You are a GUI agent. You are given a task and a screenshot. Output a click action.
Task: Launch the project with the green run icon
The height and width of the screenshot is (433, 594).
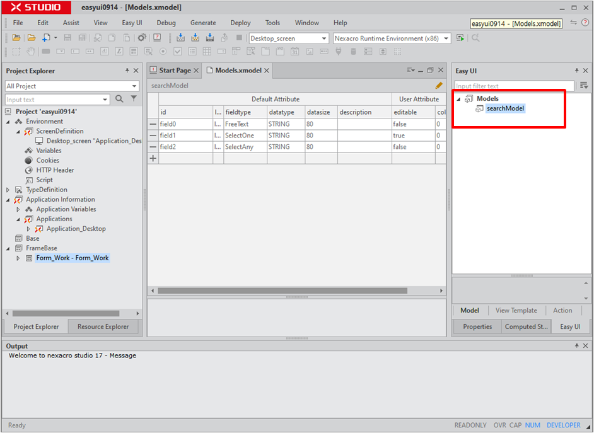point(460,38)
